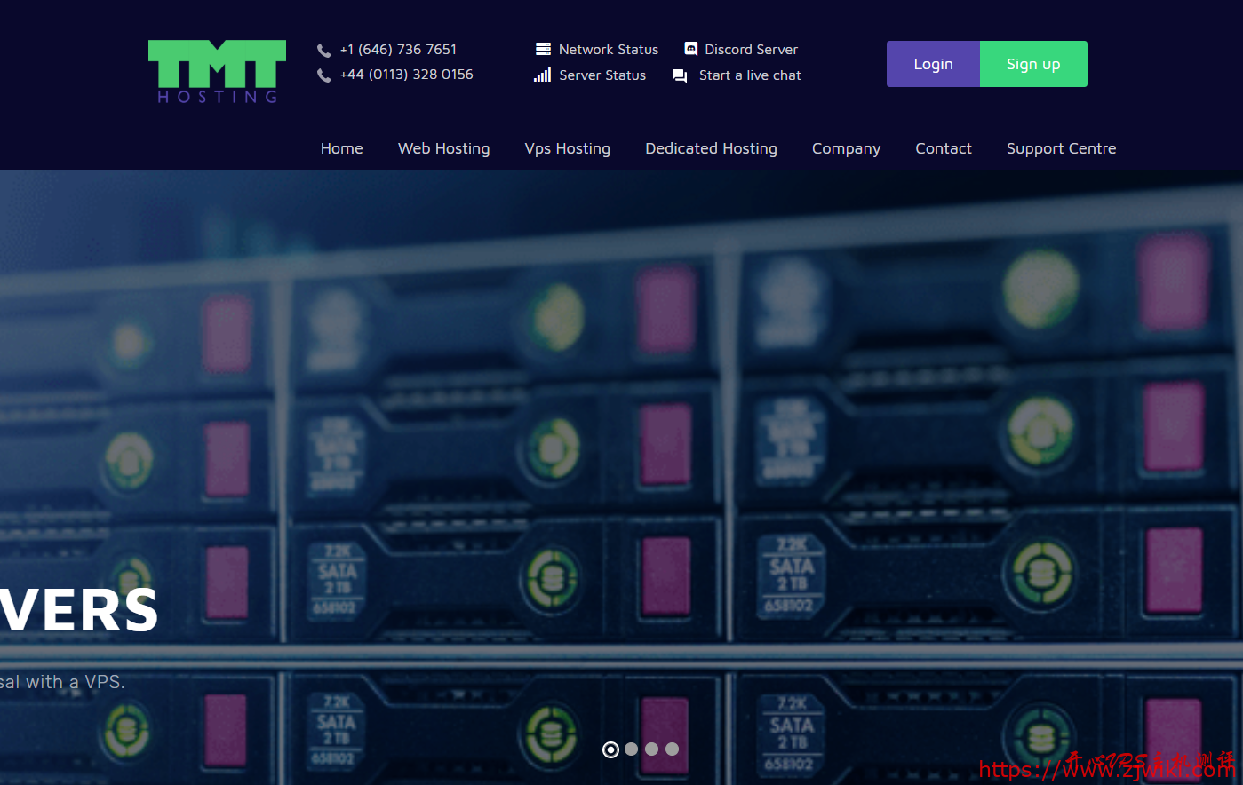This screenshot has width=1243, height=785.
Task: Go to the Home page
Action: (x=341, y=148)
